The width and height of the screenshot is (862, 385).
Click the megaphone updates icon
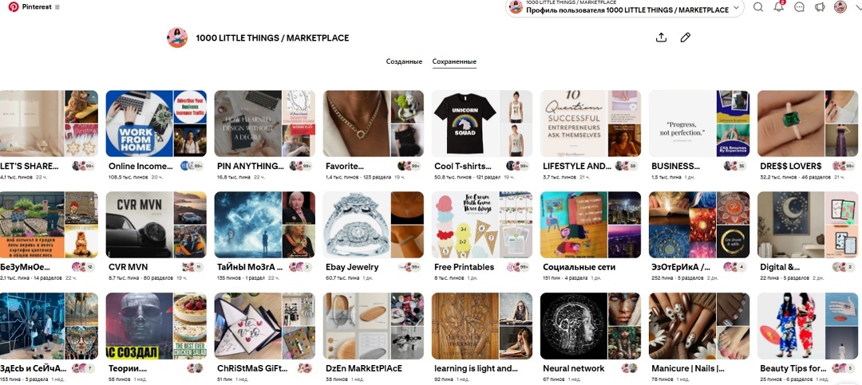(820, 8)
